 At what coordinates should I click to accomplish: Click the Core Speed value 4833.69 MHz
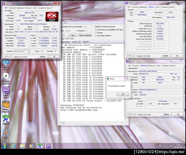tap(21, 38)
